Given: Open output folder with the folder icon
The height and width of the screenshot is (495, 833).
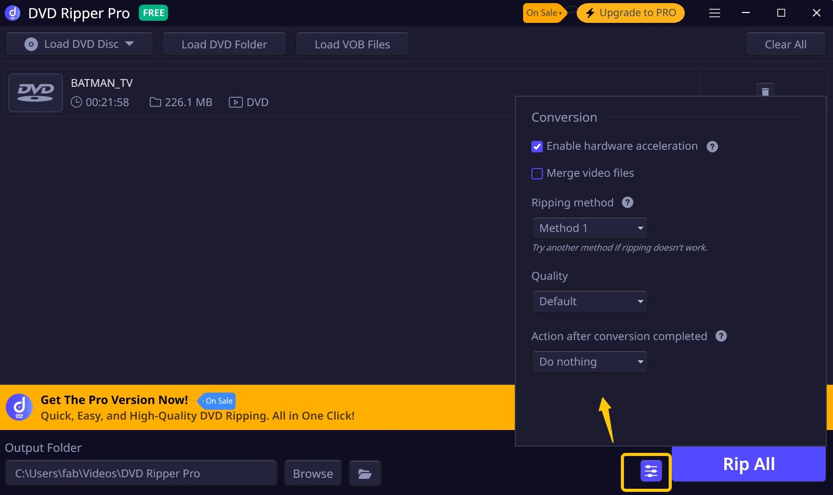Looking at the screenshot, I should click(365, 473).
